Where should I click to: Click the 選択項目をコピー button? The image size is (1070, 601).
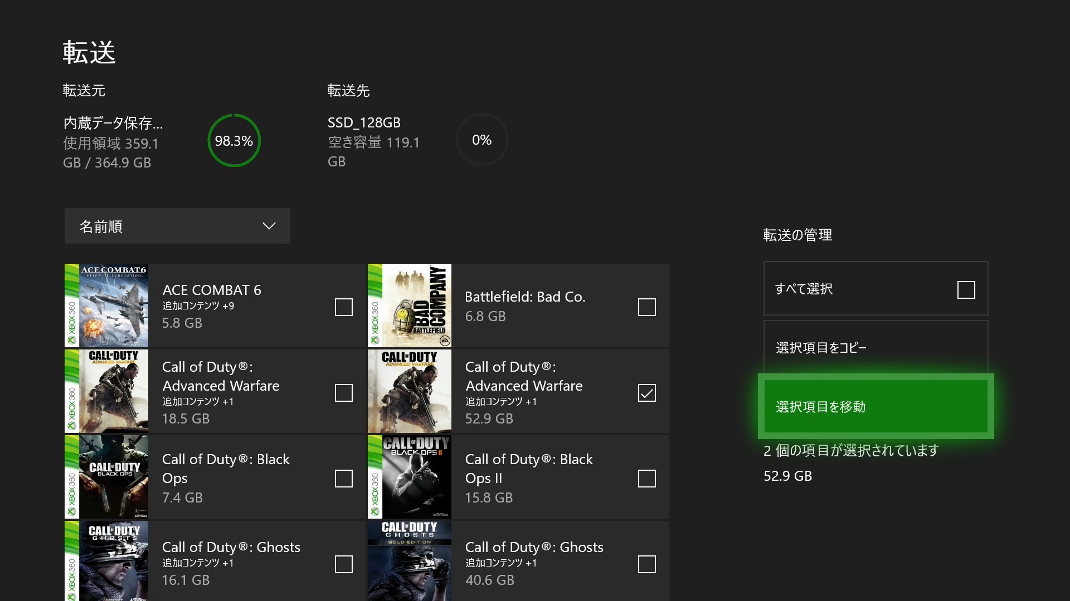pos(876,347)
